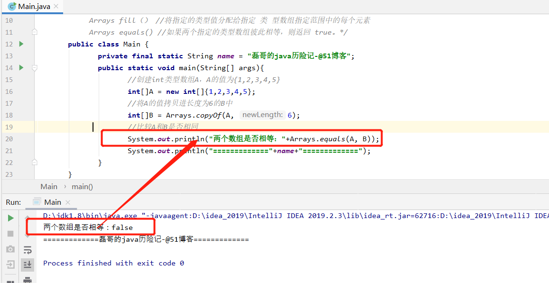This screenshot has height=283, width=549.
Task: Toggle scroll to end of console
Action: click(28, 265)
